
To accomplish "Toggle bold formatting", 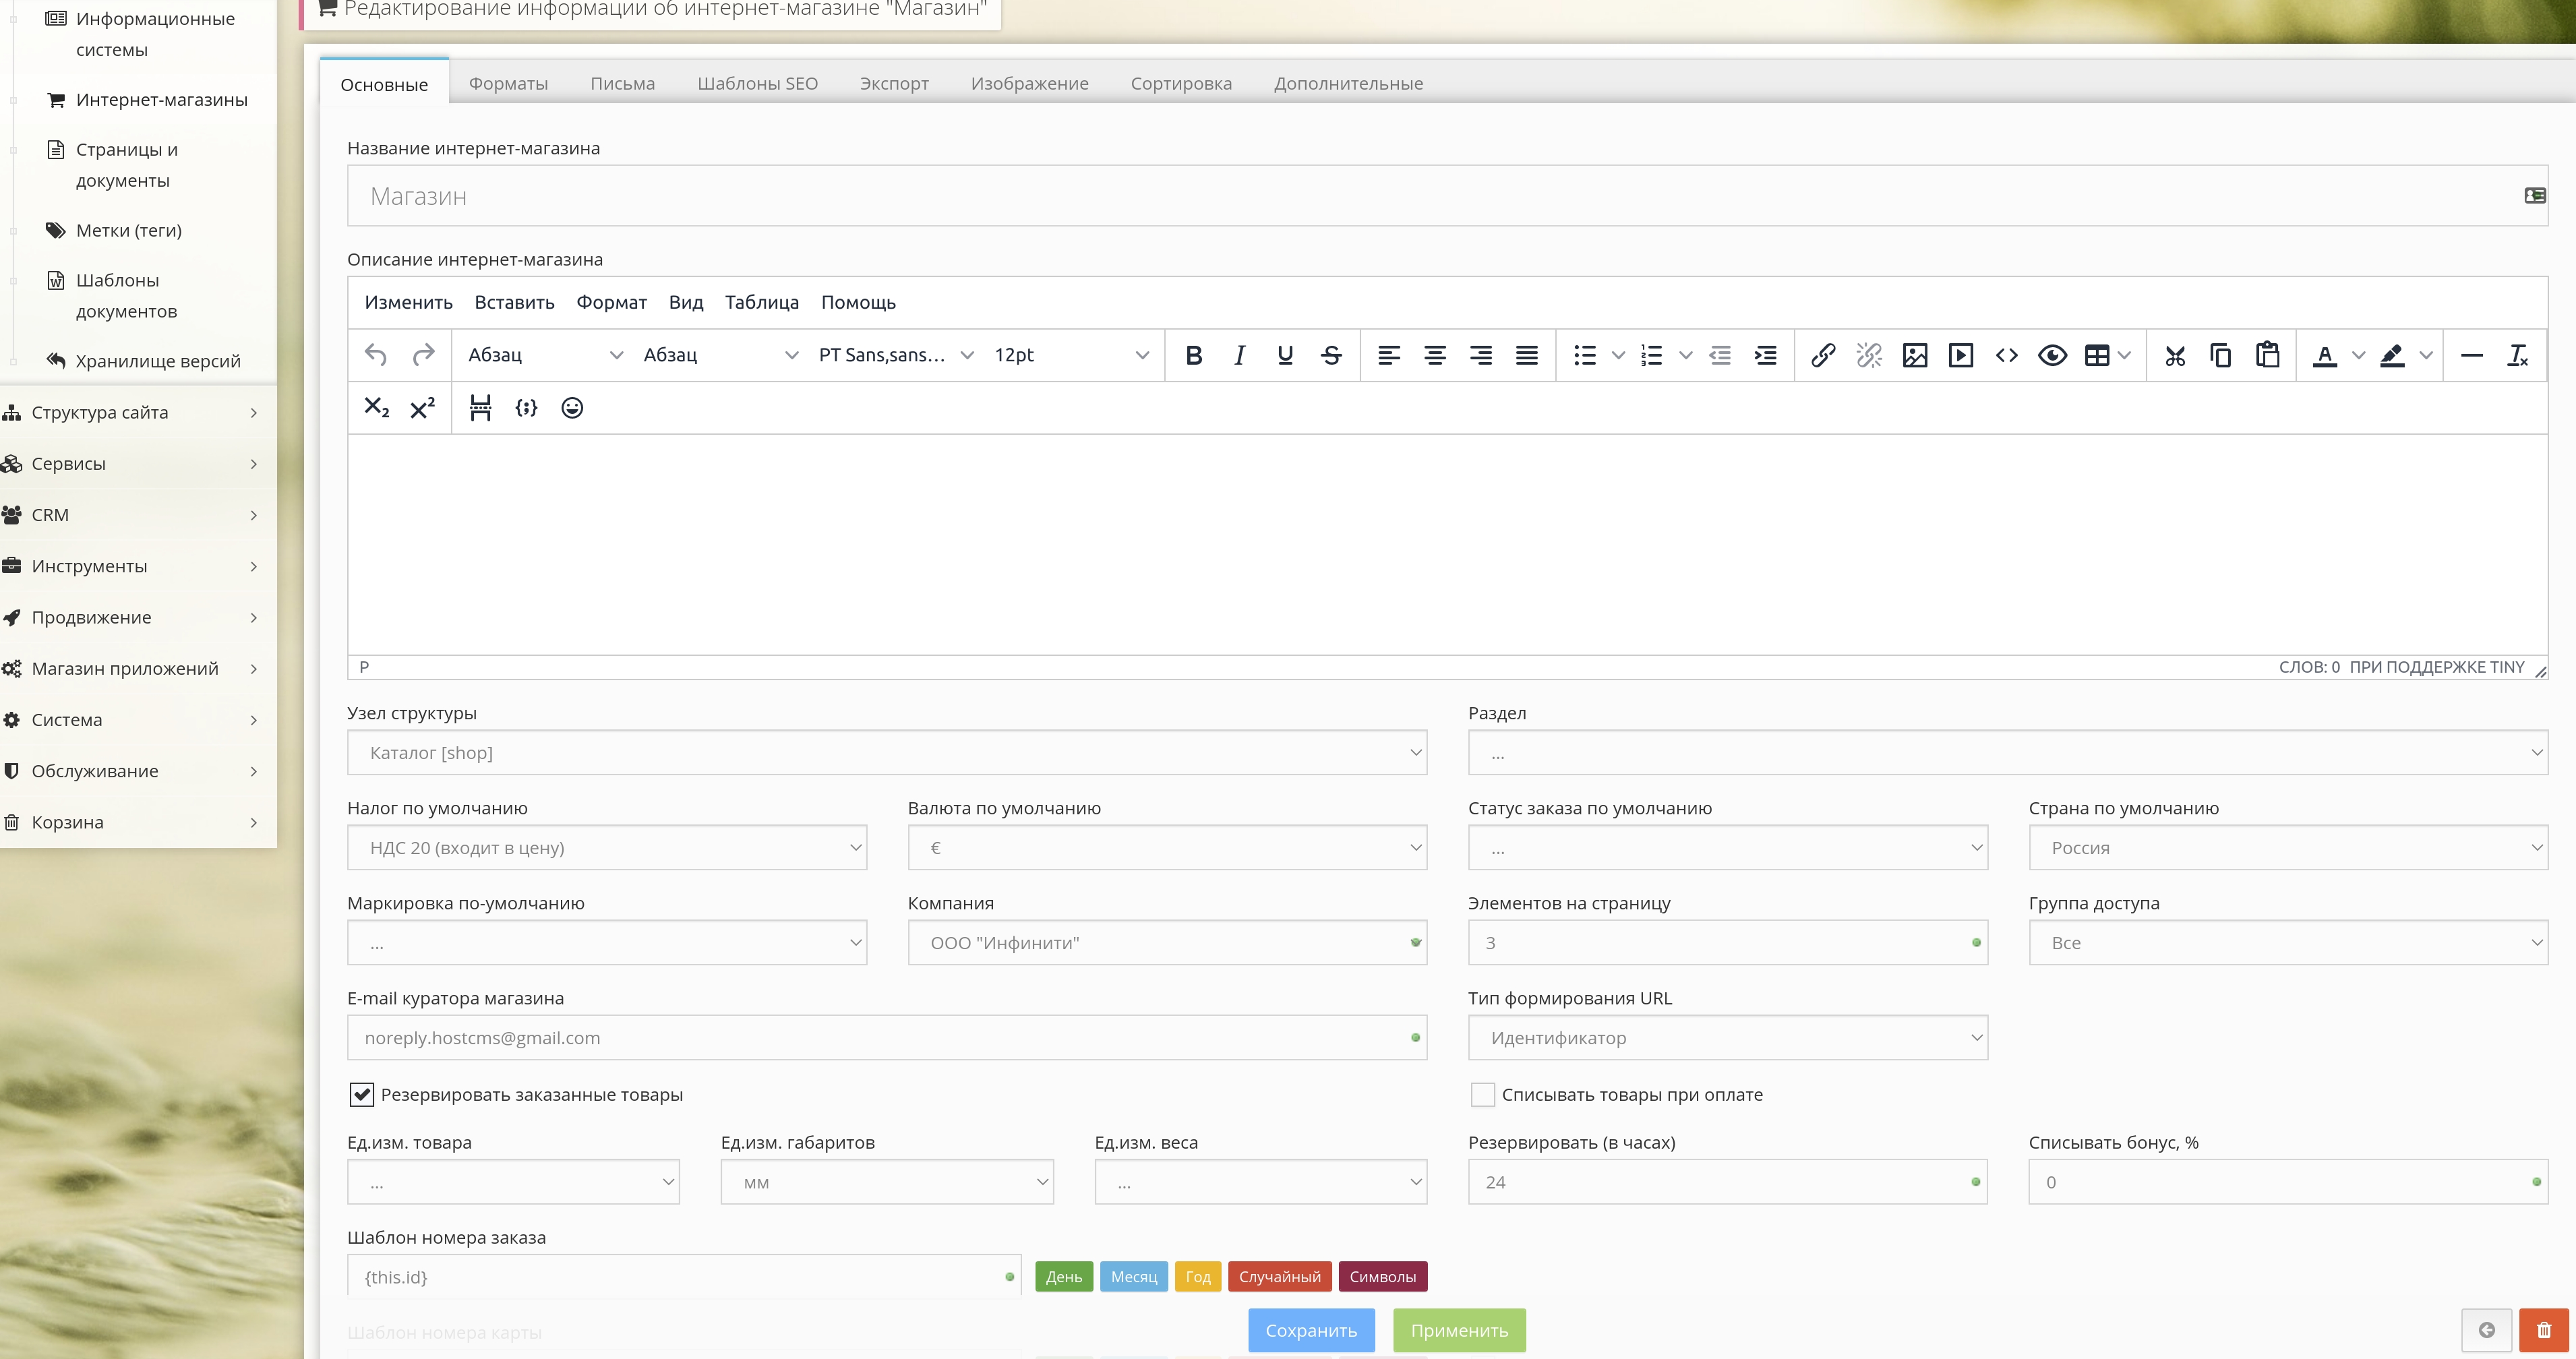I will click(1193, 355).
